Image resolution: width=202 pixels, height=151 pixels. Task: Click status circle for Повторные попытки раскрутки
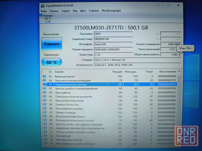45,96
